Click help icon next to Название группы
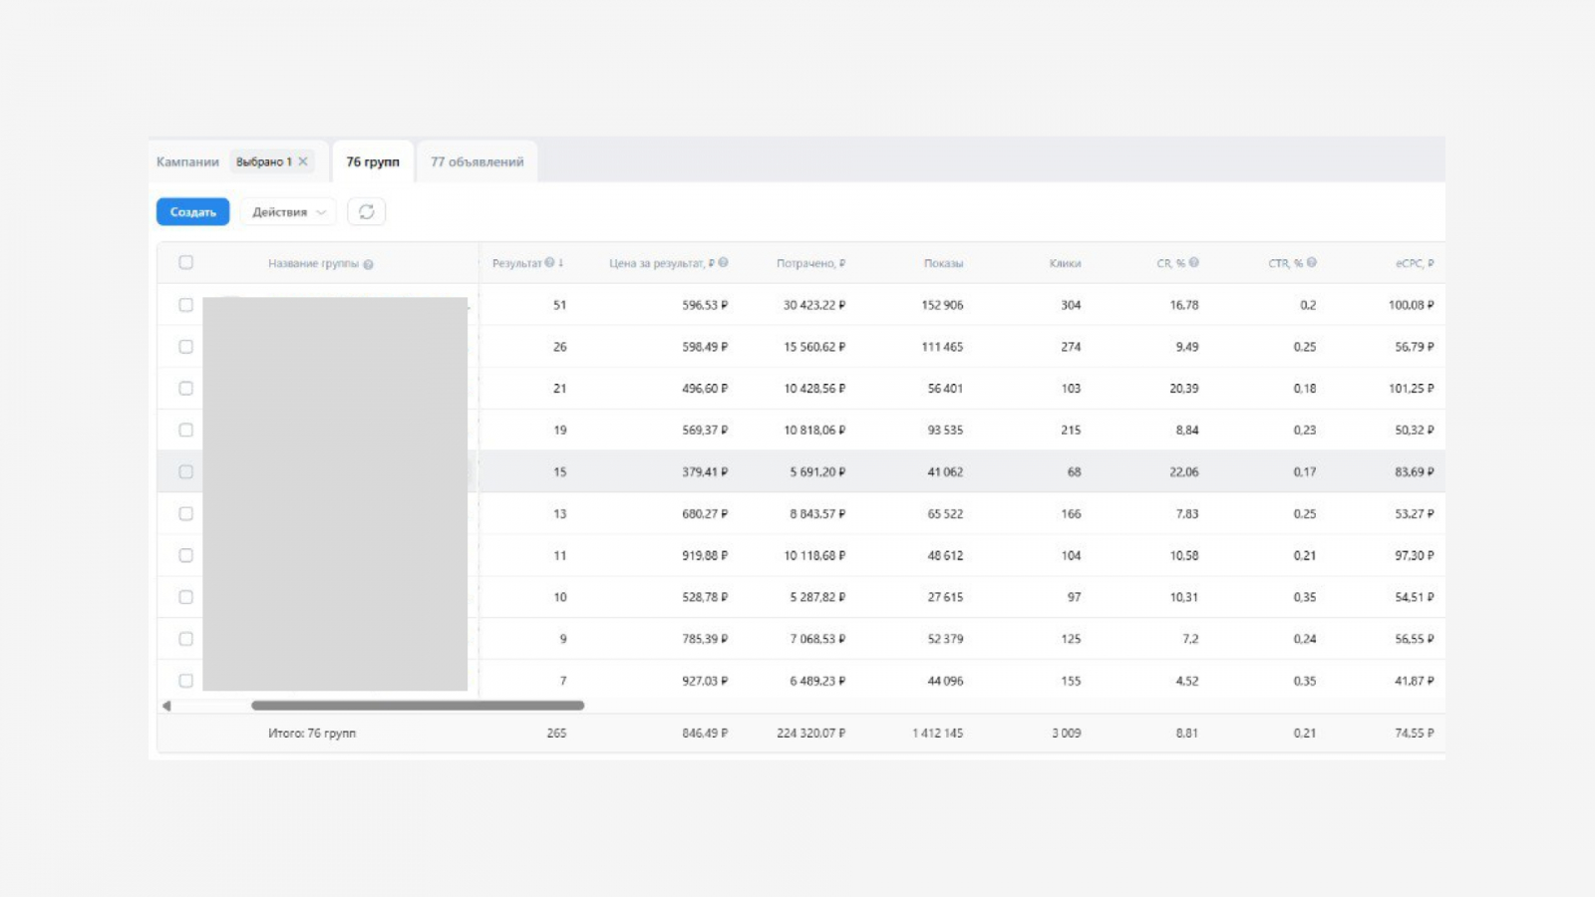 (x=368, y=264)
